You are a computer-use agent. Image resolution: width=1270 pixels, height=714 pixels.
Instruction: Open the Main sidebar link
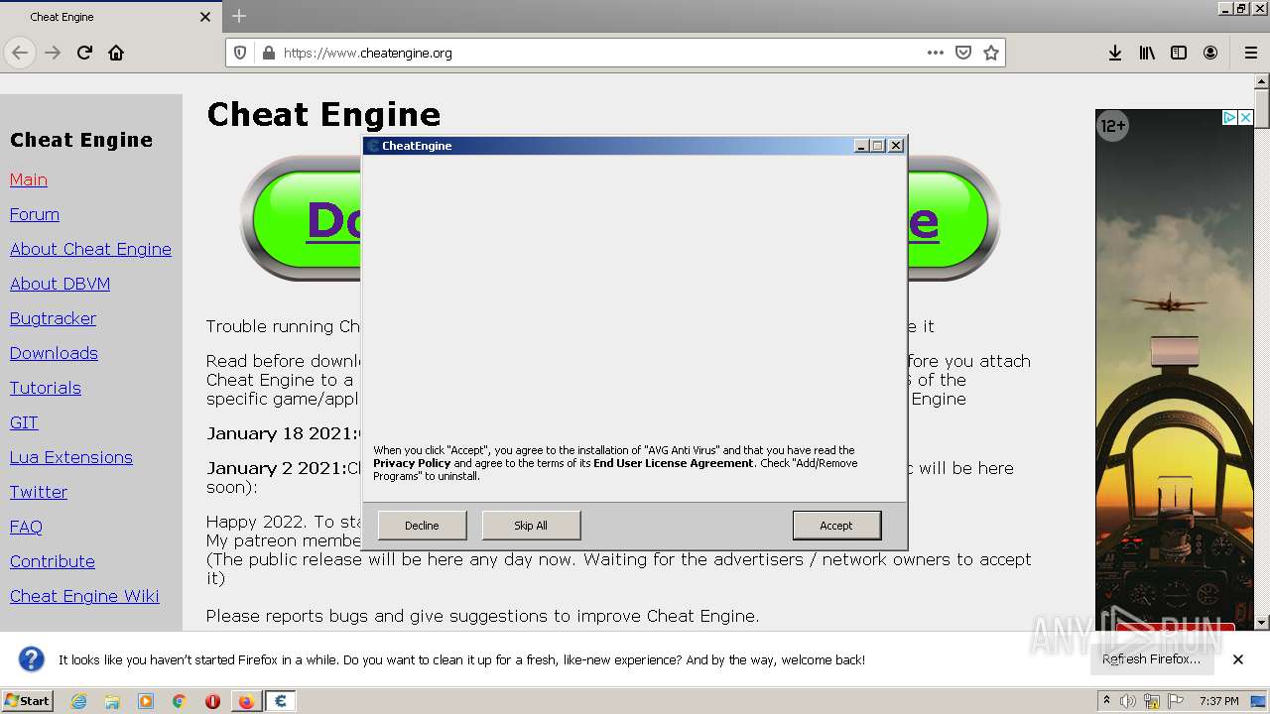(29, 179)
